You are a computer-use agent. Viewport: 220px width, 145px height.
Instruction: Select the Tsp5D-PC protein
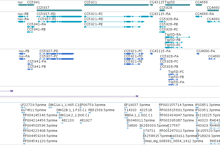coord(173,75)
